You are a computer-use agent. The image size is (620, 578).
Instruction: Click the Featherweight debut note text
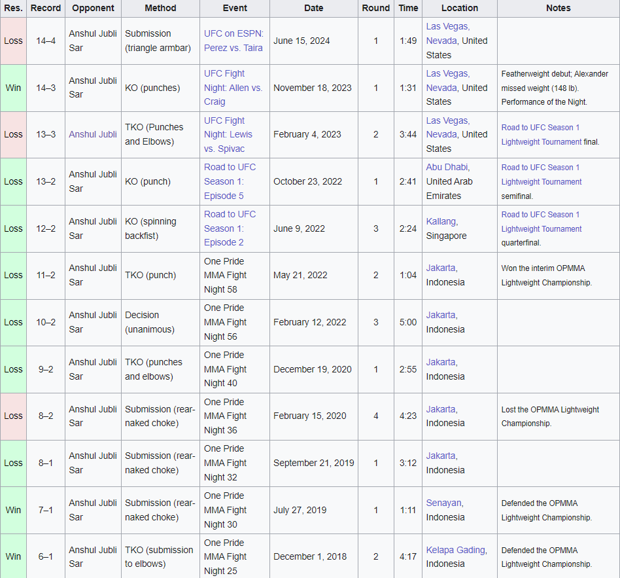555,88
